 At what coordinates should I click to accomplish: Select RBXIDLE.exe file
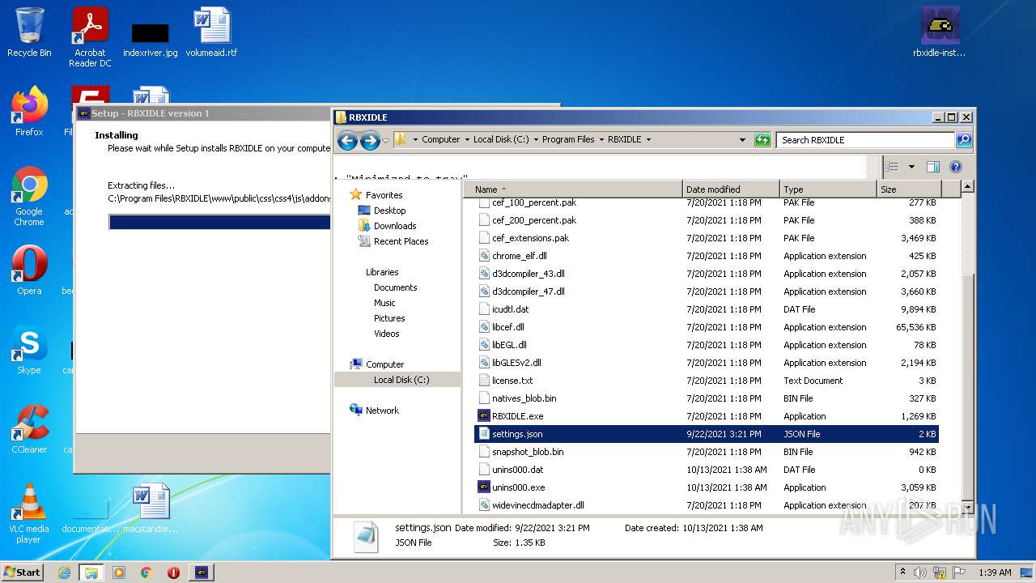pyautogui.click(x=707, y=416)
